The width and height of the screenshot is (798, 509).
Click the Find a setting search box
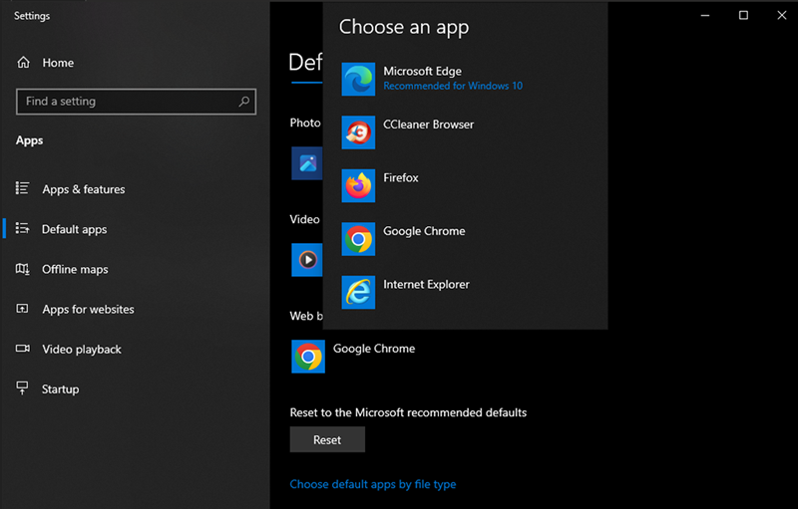click(x=136, y=102)
